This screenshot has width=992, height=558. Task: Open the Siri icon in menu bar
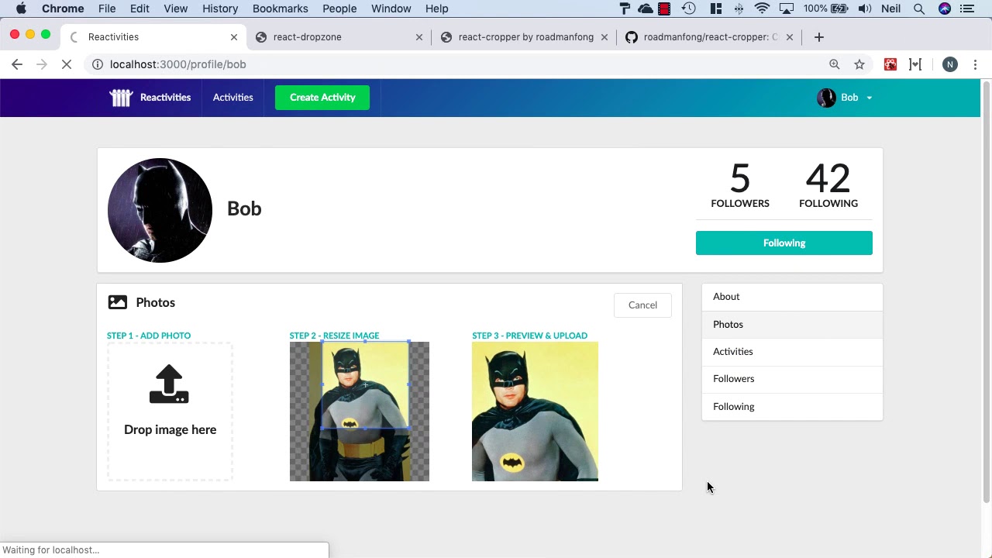pyautogui.click(x=944, y=9)
